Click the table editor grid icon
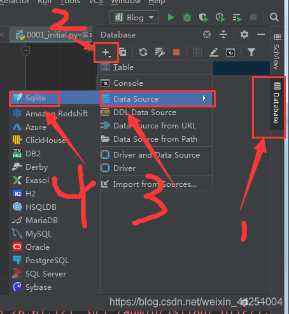This screenshot has width=289, height=314. point(197,52)
